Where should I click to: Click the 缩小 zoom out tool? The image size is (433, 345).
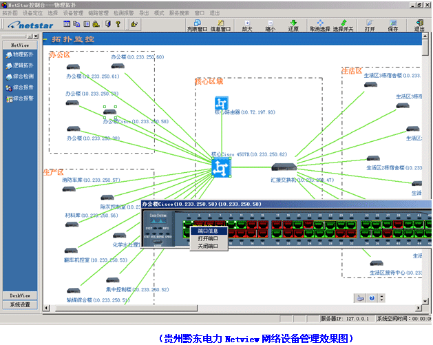(271, 25)
